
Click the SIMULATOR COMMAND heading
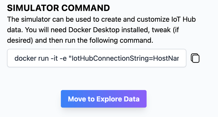pos(58,8)
